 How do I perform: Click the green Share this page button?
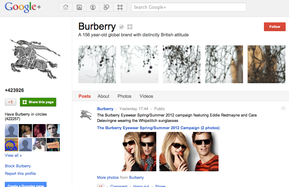(x=38, y=102)
